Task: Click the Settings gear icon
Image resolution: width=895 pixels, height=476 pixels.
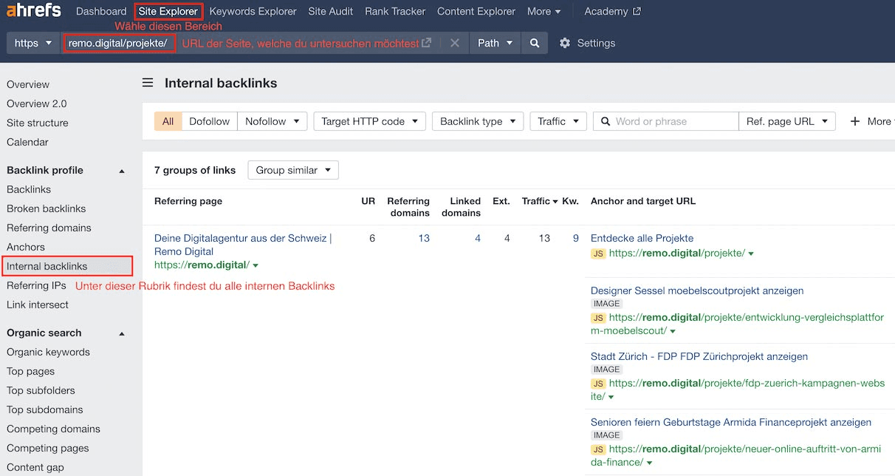Action: (565, 43)
